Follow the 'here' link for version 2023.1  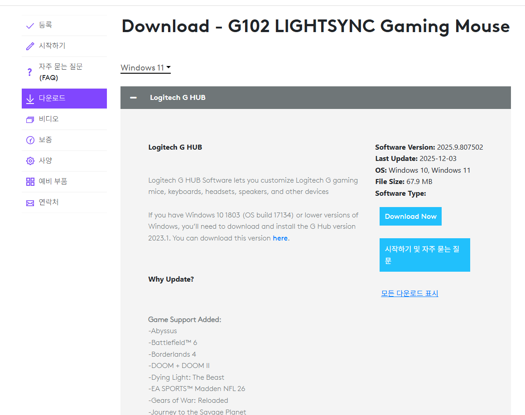[280, 238]
